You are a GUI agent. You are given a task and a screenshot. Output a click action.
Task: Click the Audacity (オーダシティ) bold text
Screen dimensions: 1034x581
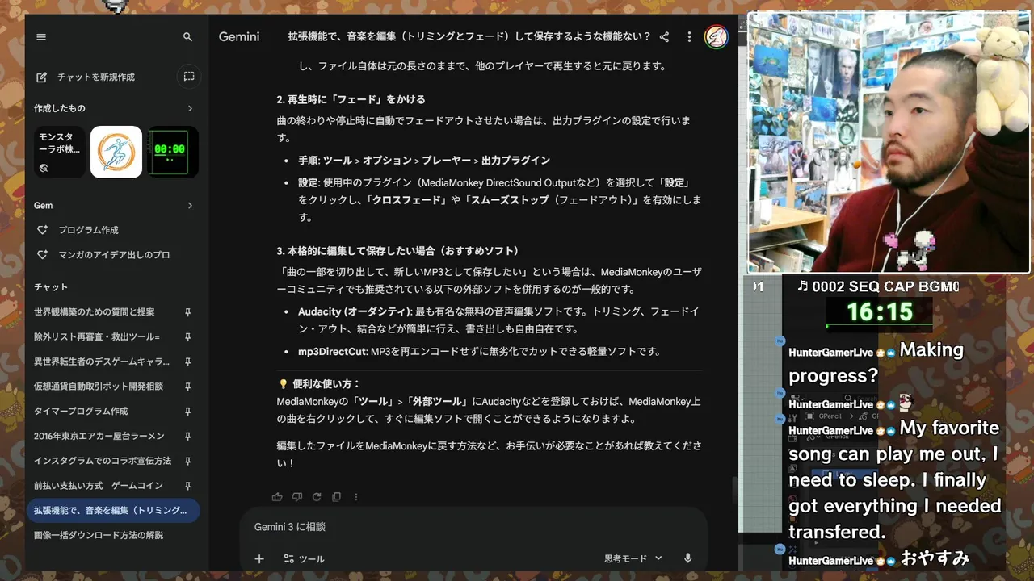click(354, 311)
